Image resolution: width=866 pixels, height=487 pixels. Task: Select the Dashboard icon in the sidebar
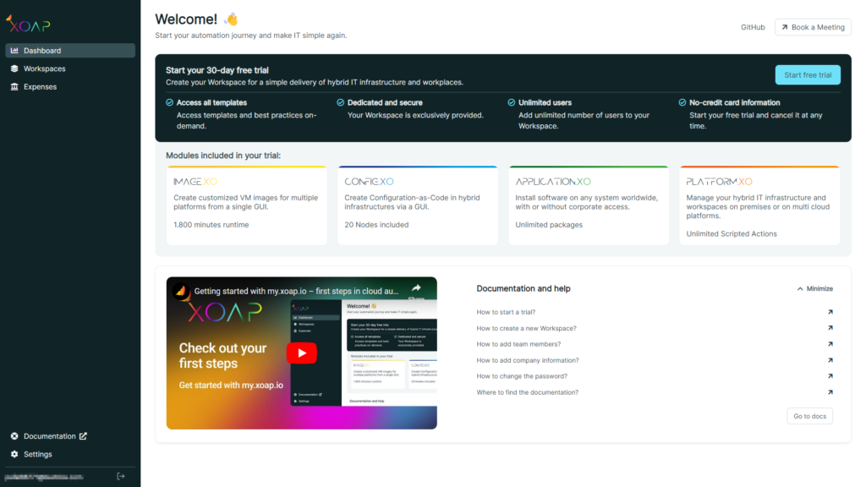[x=14, y=50]
